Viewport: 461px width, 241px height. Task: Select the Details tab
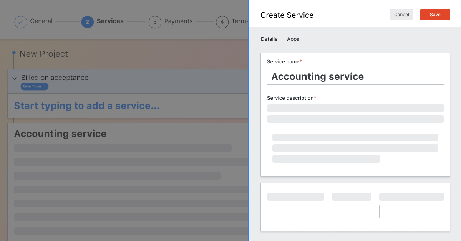269,39
